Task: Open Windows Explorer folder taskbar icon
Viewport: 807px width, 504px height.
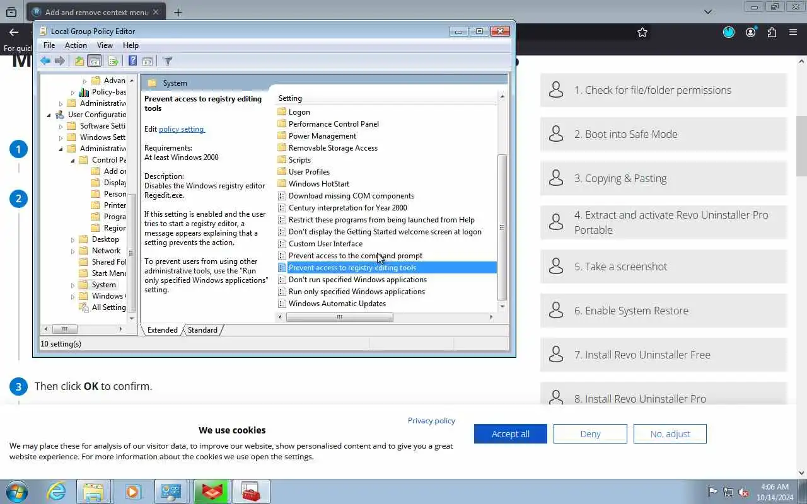Action: click(94, 491)
